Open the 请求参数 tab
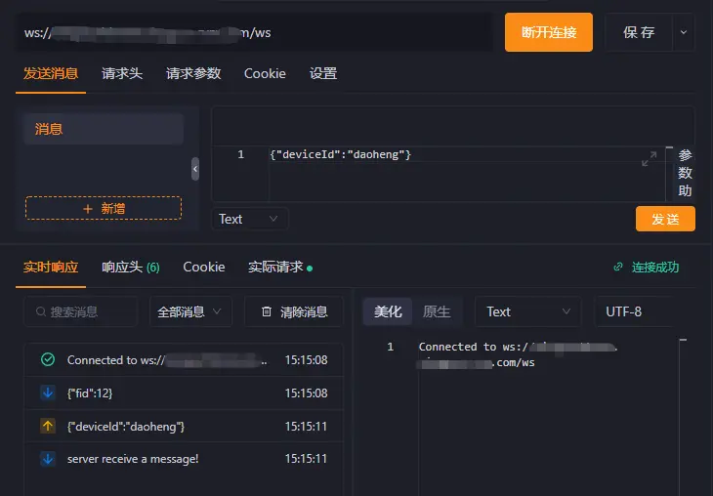 click(x=193, y=73)
